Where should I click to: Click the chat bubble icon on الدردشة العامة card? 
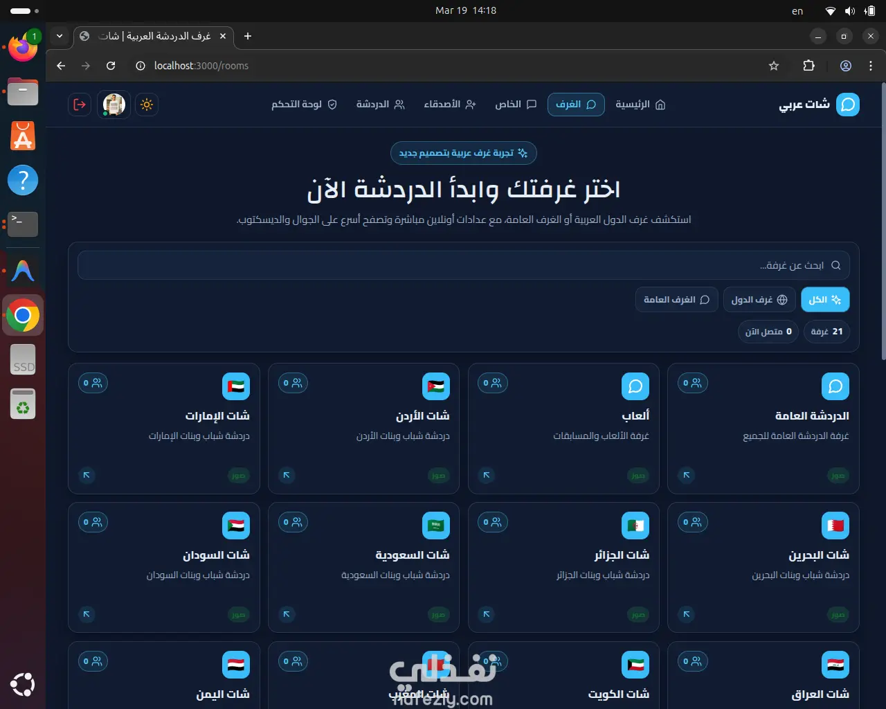pyautogui.click(x=835, y=386)
